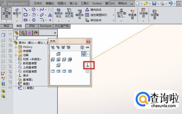Click the Normal To view icon
Screen dimensions: 182x114
(88, 65)
